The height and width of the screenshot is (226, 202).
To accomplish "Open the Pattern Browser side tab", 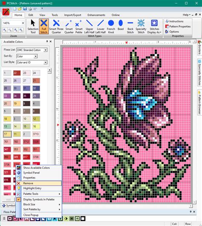I will click(x=199, y=102).
